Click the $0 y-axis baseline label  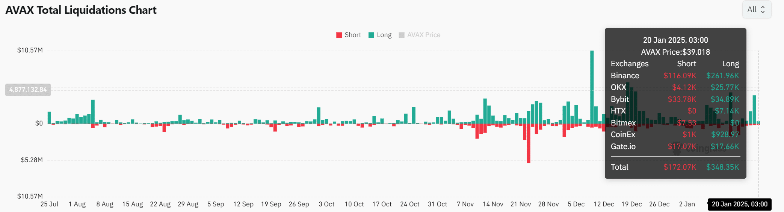point(39,123)
